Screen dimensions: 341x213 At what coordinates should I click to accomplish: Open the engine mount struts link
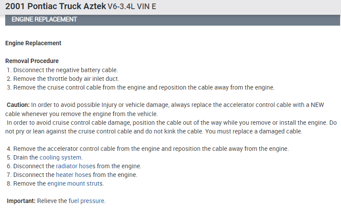coord(76,183)
